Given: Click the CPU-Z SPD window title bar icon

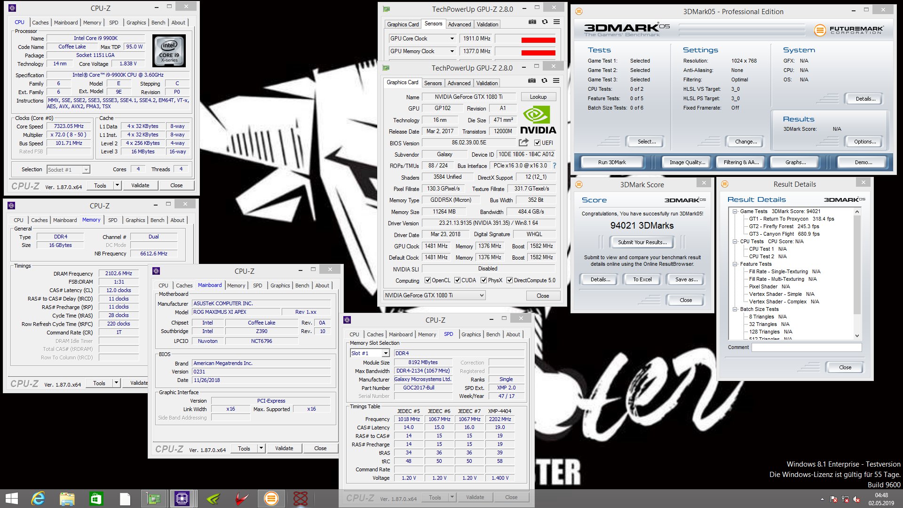Looking at the screenshot, I should (347, 320).
